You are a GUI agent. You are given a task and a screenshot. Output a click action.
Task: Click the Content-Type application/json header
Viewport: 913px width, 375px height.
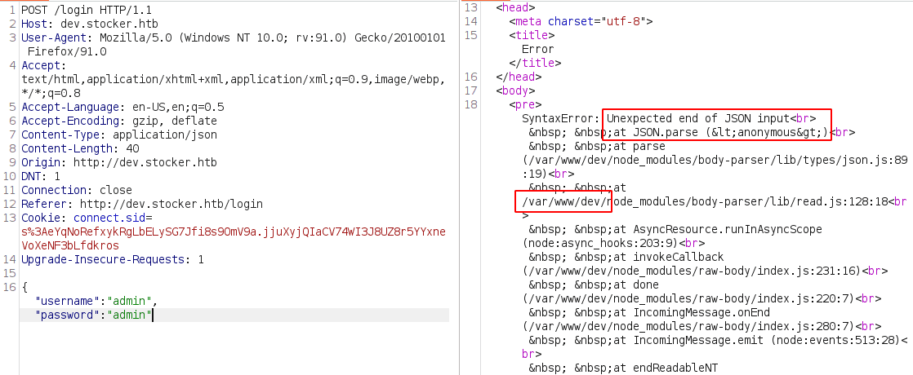[118, 135]
